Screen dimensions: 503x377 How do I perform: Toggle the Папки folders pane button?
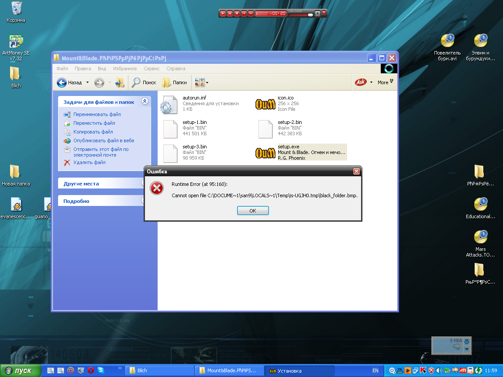(175, 82)
